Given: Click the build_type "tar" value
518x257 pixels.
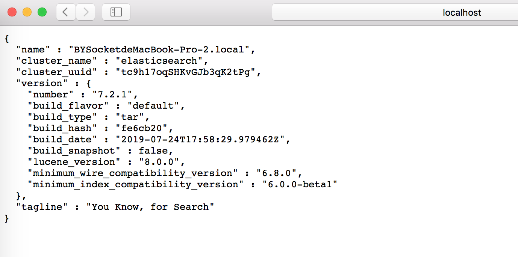Looking at the screenshot, I should tap(130, 117).
